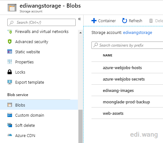Sort containers by NAME column header
This screenshot has width=163, height=143.
[x=108, y=55]
